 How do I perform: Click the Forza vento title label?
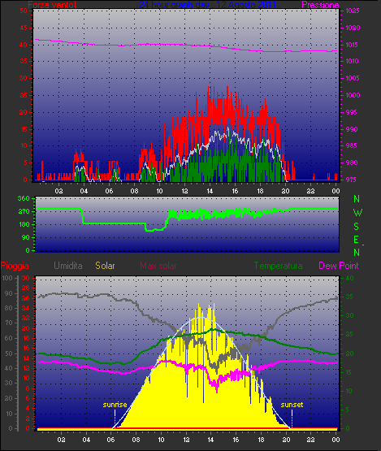pyautogui.click(x=52, y=5)
